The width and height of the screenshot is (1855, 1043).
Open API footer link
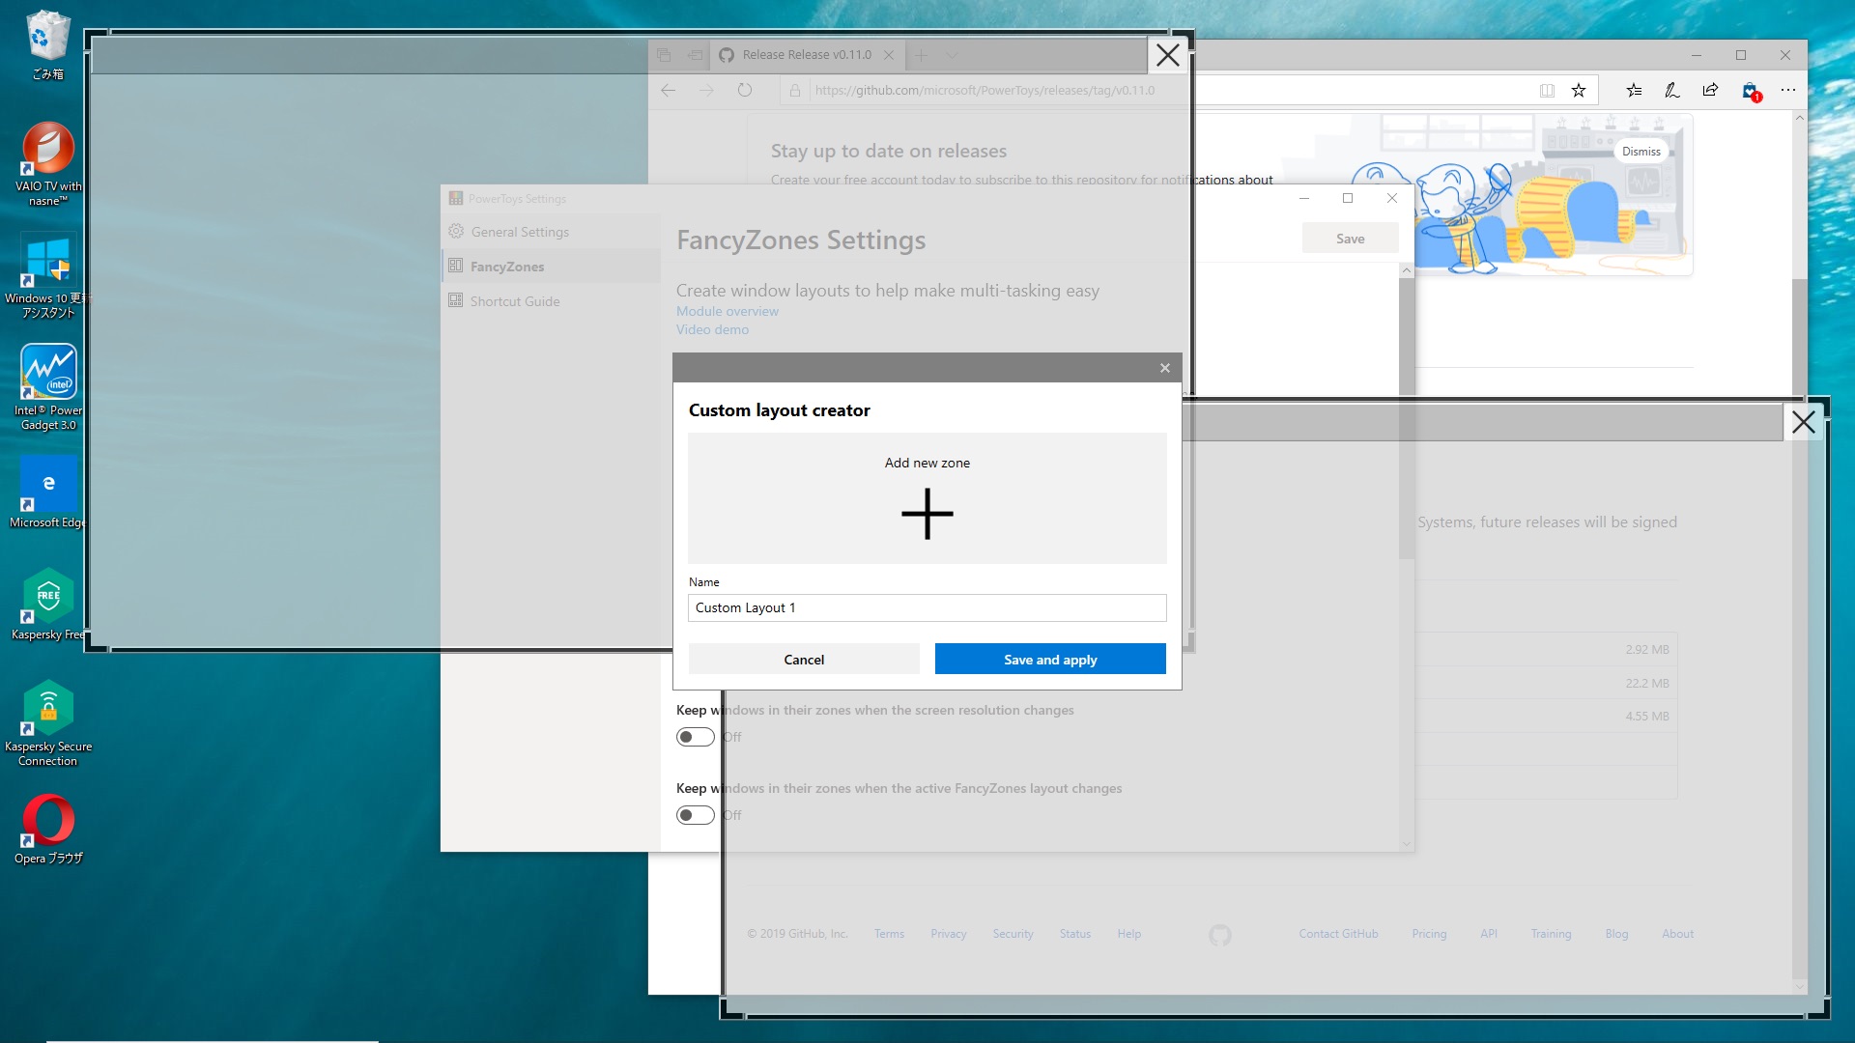1488,934
